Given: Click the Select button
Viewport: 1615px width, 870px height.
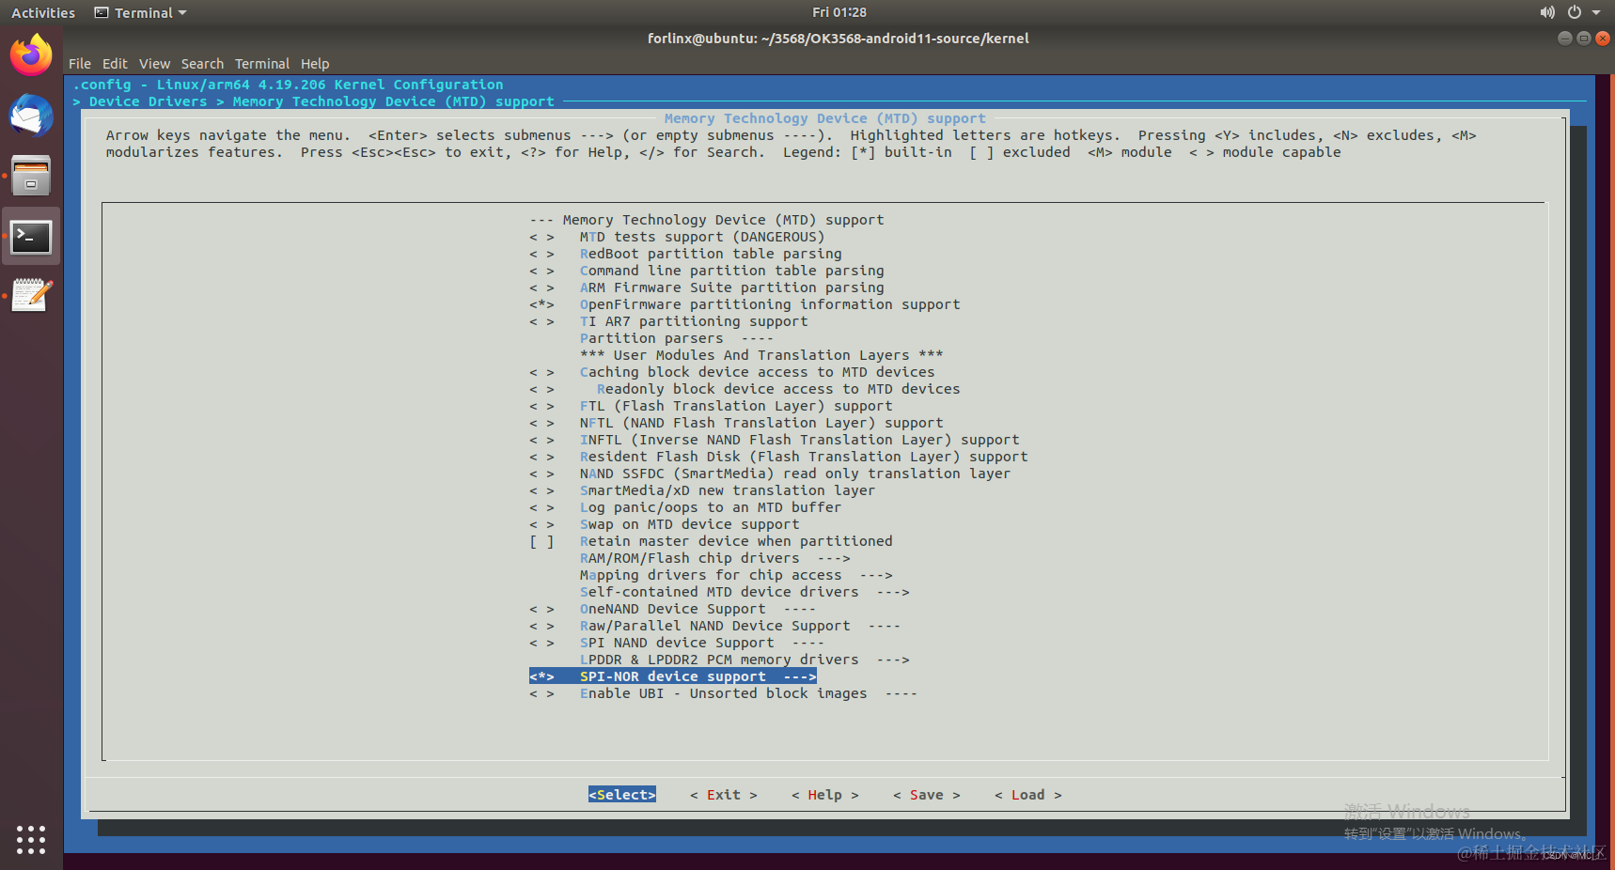Looking at the screenshot, I should [x=622, y=795].
